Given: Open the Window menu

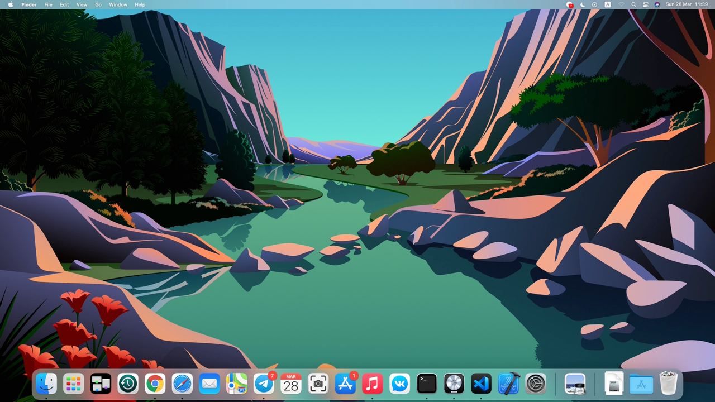Looking at the screenshot, I should (x=118, y=4).
